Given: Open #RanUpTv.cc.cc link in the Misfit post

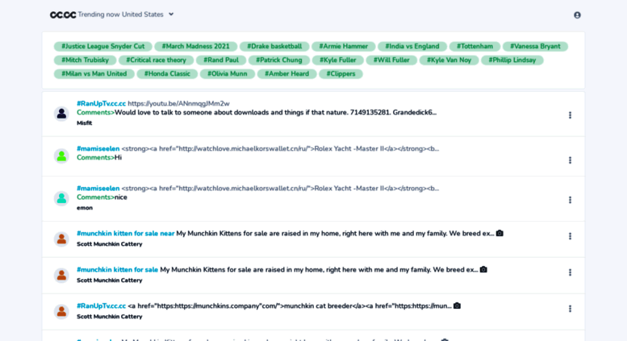Looking at the screenshot, I should click(x=101, y=103).
